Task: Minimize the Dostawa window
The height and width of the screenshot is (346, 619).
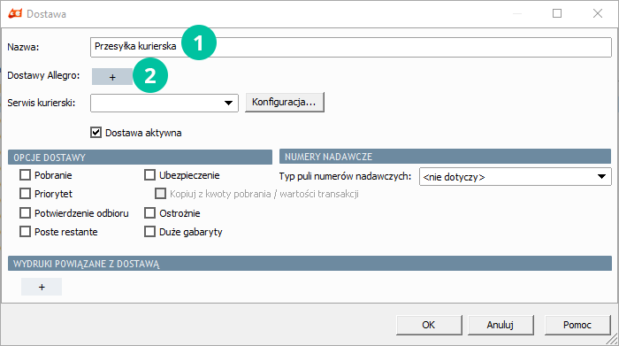Action: pos(517,14)
